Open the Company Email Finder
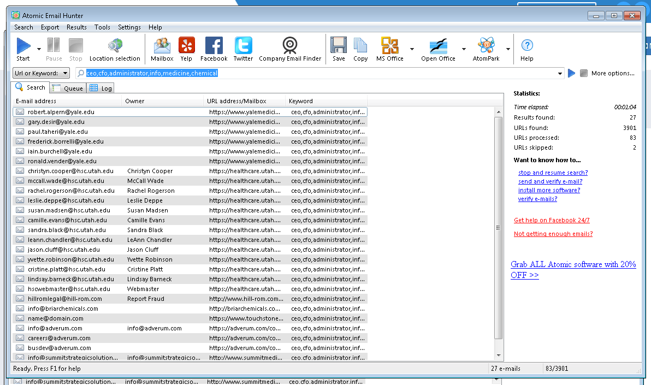Screen dimensions: 651x385 pyautogui.click(x=290, y=49)
